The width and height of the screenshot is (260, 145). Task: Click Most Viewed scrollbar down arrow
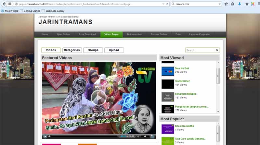pos(218,112)
